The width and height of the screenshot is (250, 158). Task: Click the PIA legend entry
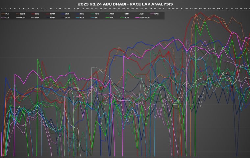pyautogui.click(x=7, y=14)
